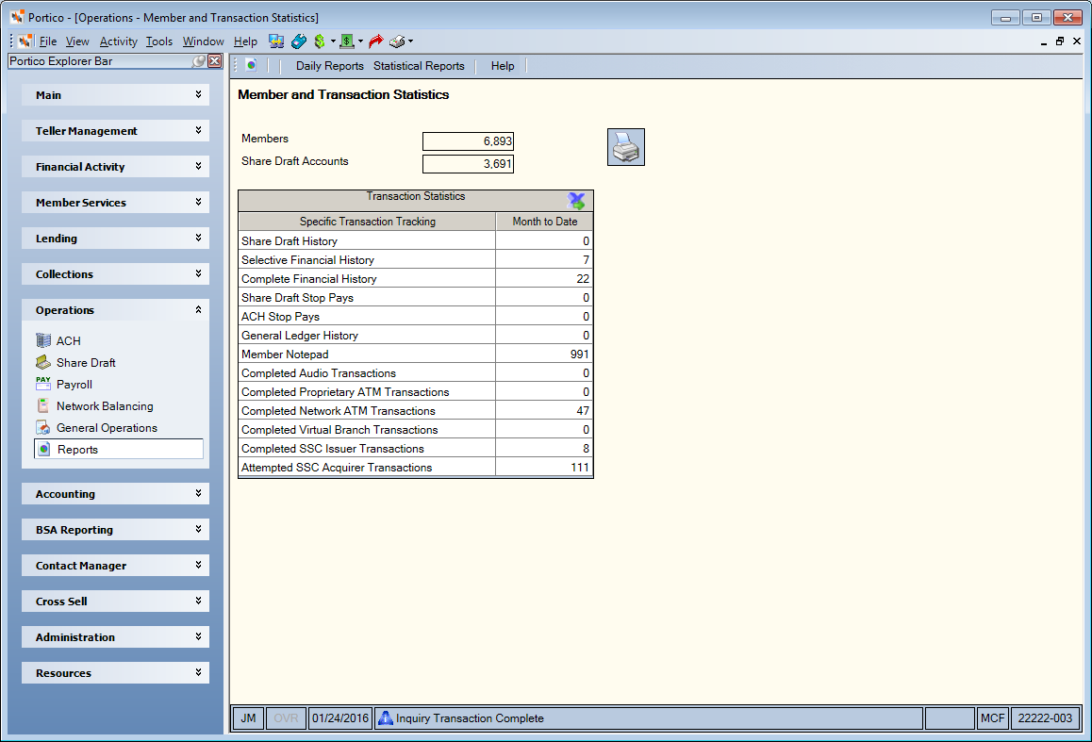
Task: Open Network Balancing under Operations
Action: [105, 405]
